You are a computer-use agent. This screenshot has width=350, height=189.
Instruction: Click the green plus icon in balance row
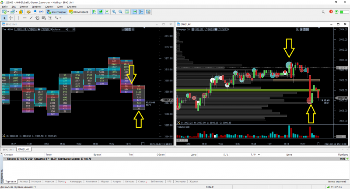[x=347, y=159]
